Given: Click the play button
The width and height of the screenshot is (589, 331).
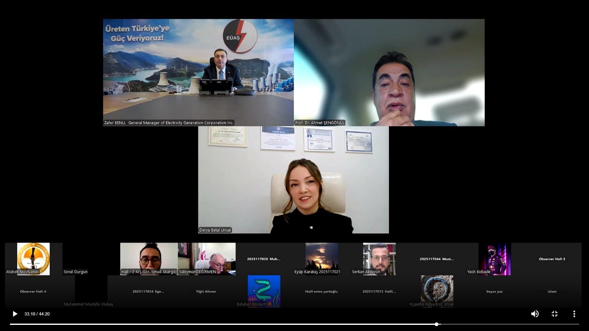Looking at the screenshot, I should [15, 314].
